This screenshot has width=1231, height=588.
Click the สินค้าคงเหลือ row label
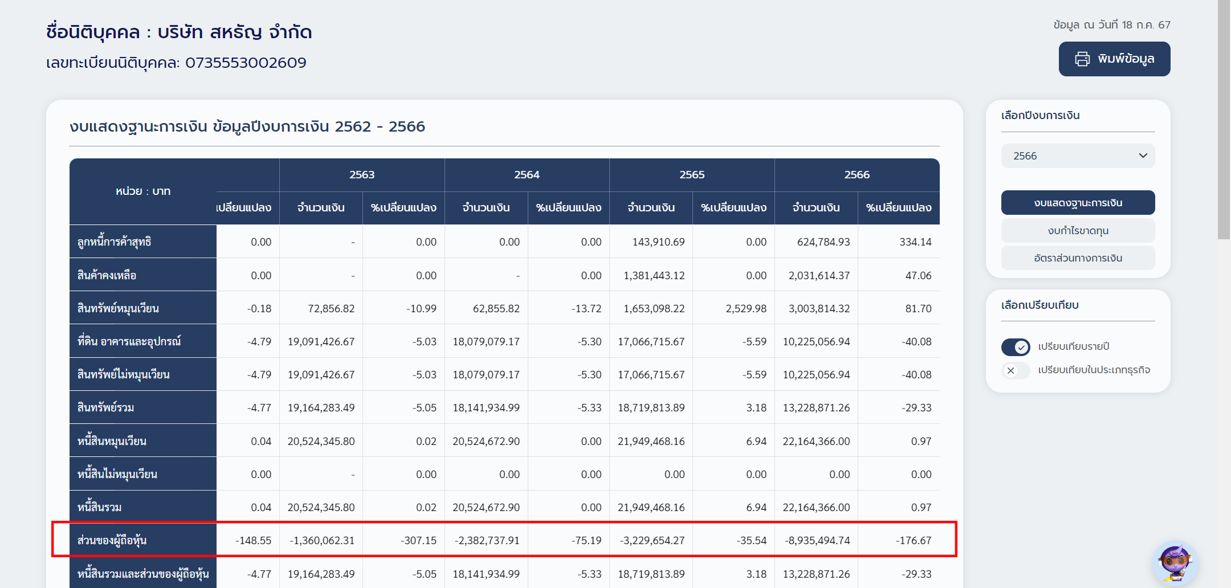tap(107, 275)
